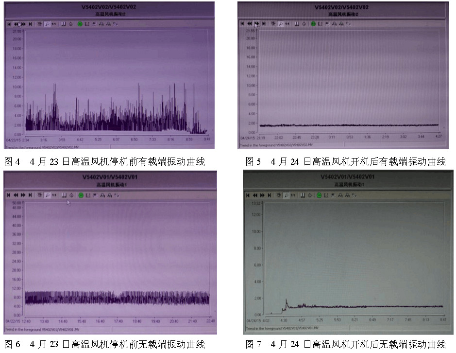Click percent icon in Figure 5 toolbar

click(348, 24)
